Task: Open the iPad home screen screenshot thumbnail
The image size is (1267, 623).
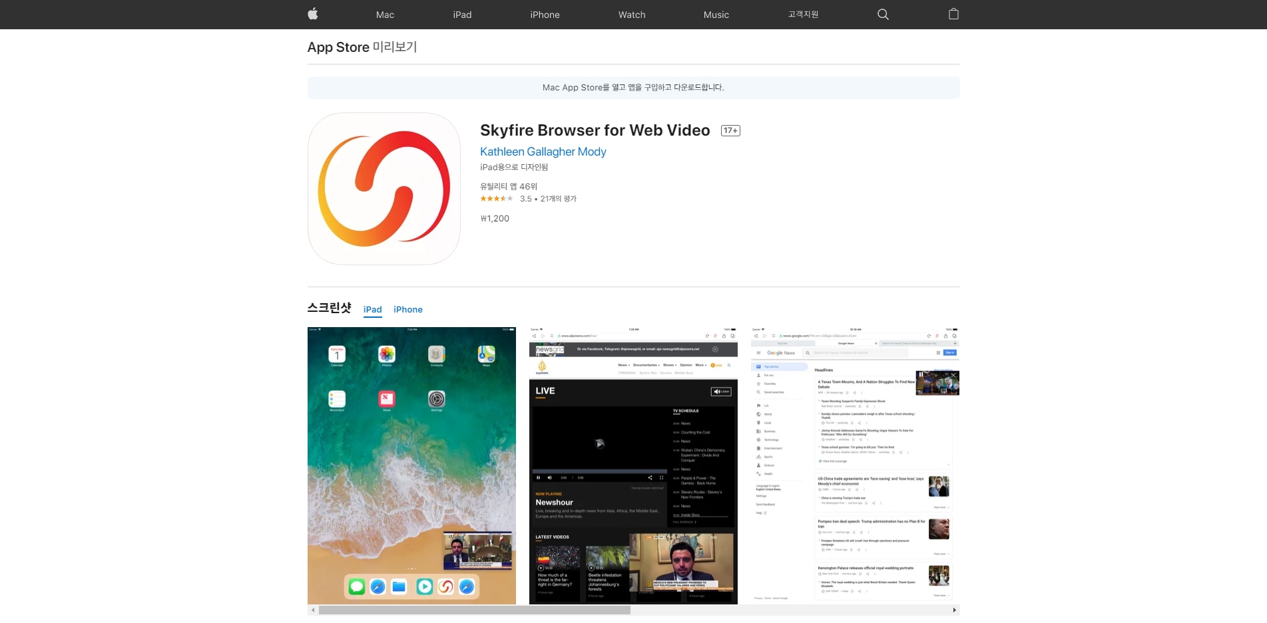Action: [411, 465]
